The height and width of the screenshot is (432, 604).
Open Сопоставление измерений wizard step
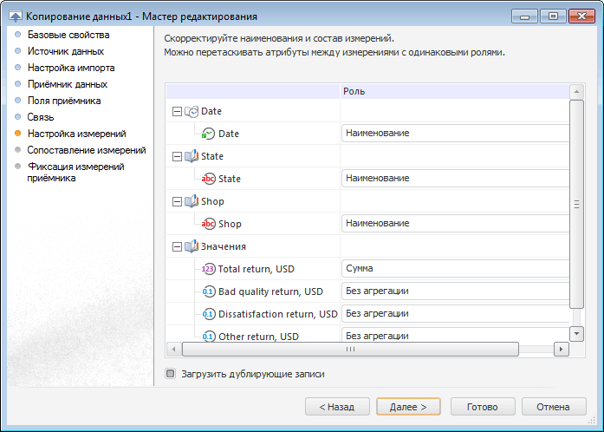(x=86, y=150)
